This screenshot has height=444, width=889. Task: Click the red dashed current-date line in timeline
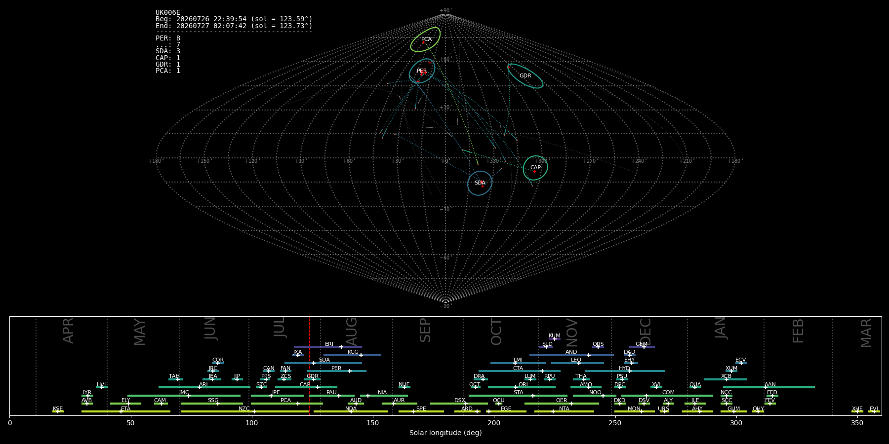309,365
